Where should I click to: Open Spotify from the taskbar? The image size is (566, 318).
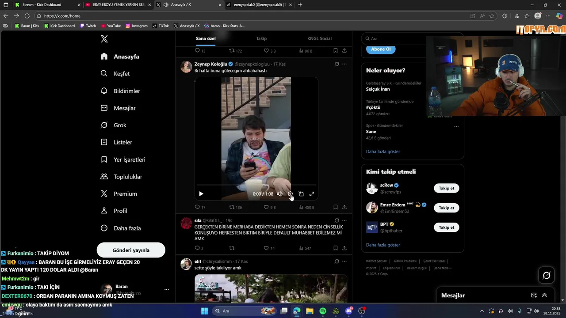click(323, 311)
